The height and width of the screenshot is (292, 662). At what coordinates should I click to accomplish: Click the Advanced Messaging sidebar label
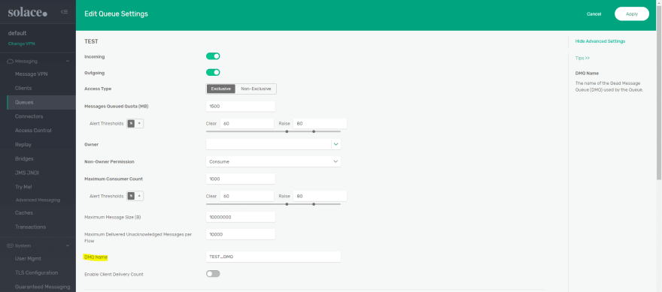[38, 200]
